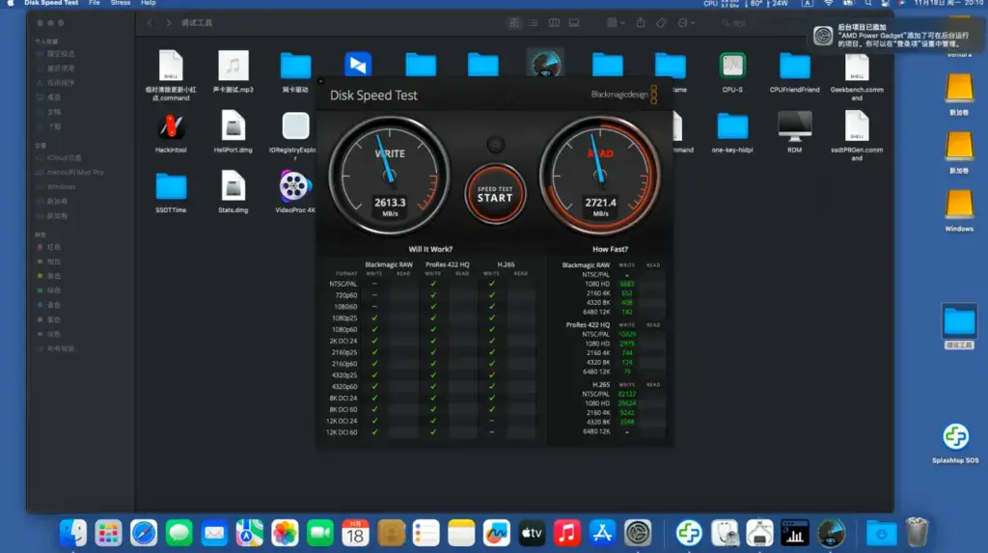Select the one-key-hidpi folder
This screenshot has width=988, height=553.
732,132
